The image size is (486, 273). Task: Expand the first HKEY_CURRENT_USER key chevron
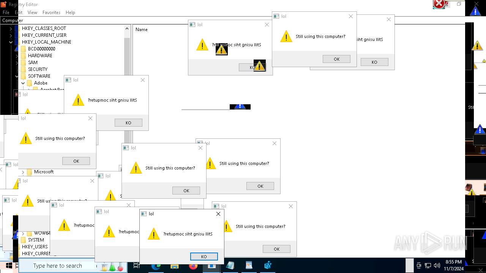[x=11, y=35]
